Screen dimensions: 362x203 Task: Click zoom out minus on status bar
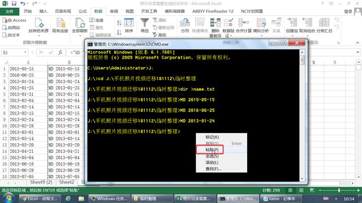(320, 191)
